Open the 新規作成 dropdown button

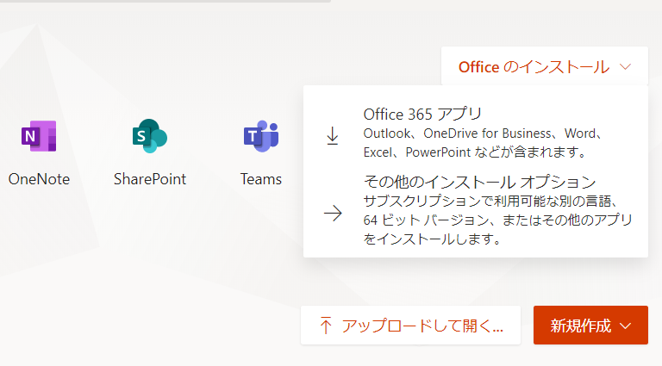(x=590, y=326)
